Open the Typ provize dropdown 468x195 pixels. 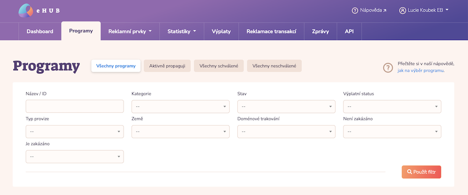coord(74,132)
